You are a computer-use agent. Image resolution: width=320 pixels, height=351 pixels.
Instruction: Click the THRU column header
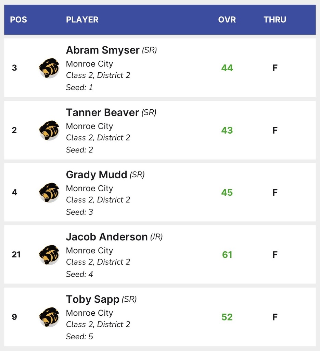(x=275, y=20)
